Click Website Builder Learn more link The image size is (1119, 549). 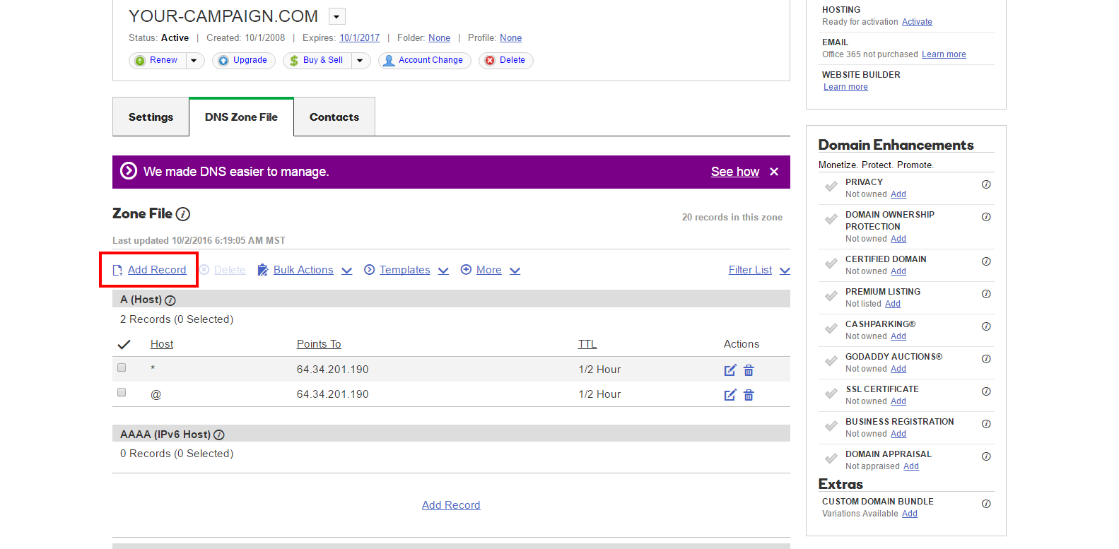point(845,87)
